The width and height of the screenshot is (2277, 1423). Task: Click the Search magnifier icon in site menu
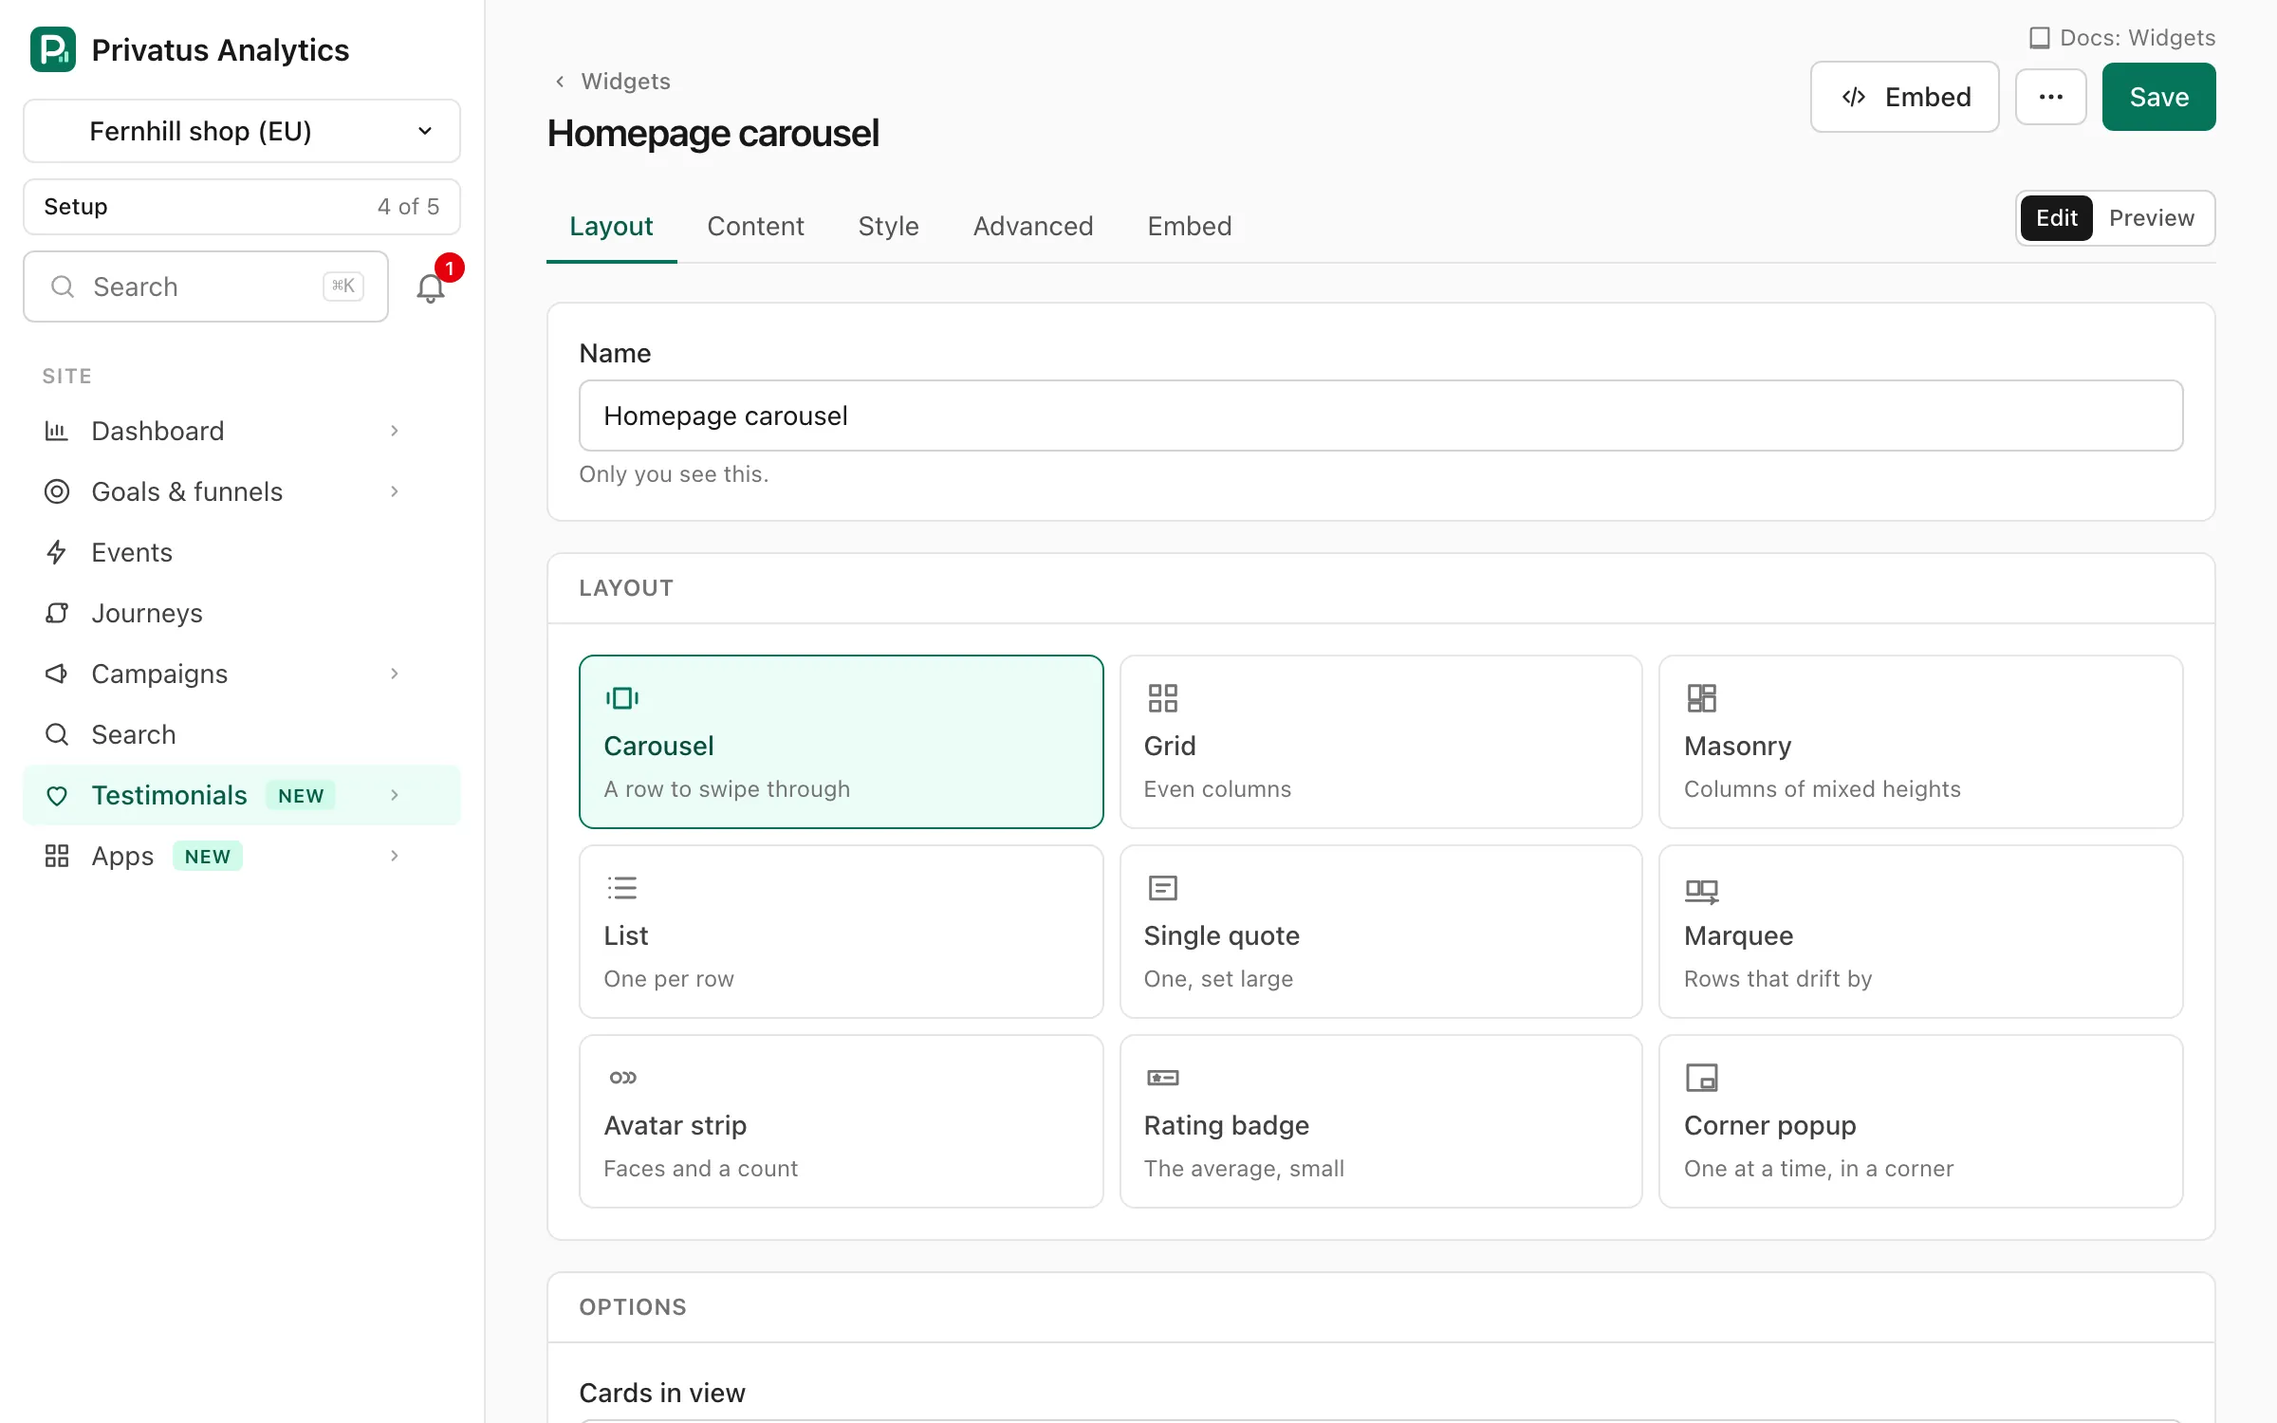click(x=57, y=734)
